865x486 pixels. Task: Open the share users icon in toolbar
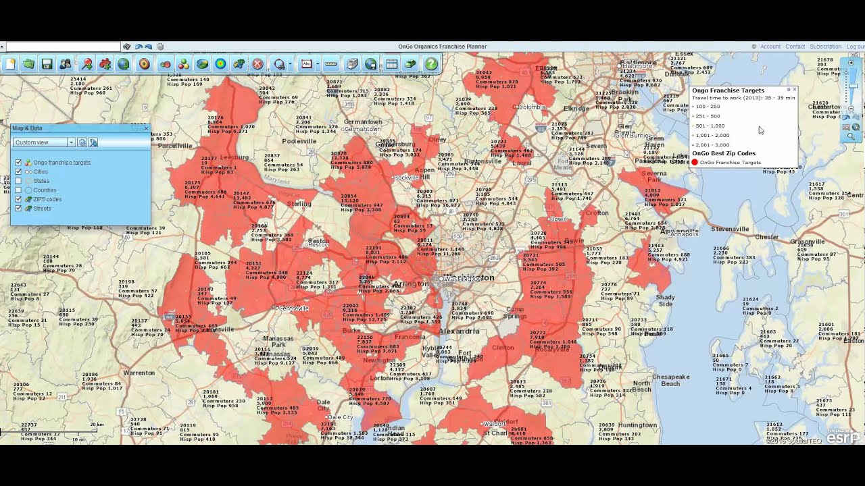65,64
